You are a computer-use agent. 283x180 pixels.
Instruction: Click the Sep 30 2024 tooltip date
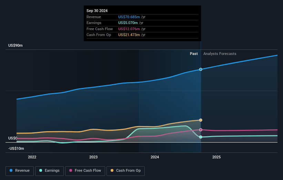pyautogui.click(x=97, y=11)
